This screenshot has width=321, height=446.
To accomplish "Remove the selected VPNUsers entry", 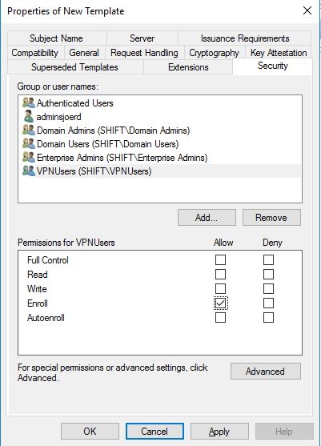I will (271, 218).
